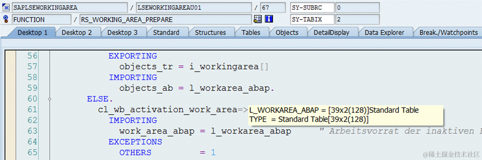Screen dimensions: 482x160
Task: Click the value 1 on line 65
Action: [213, 152]
